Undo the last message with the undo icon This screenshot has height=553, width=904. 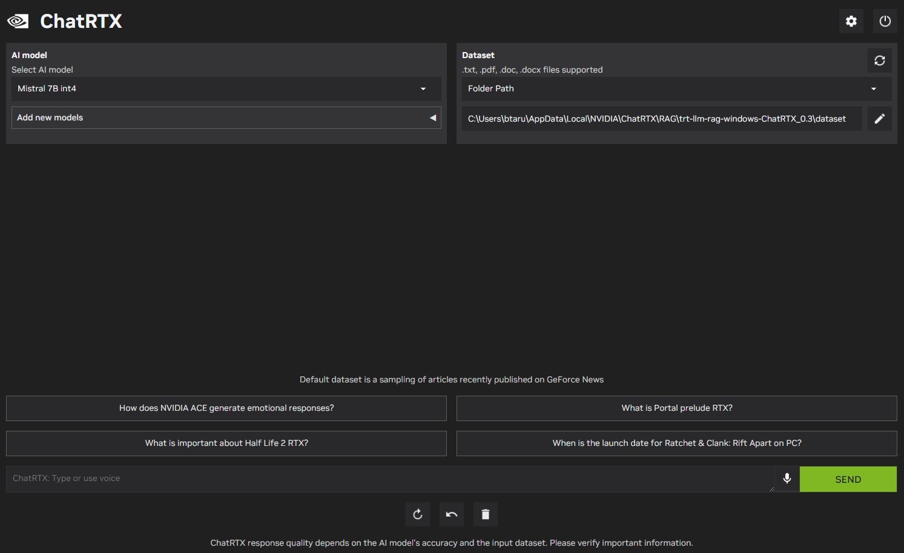pyautogui.click(x=452, y=514)
